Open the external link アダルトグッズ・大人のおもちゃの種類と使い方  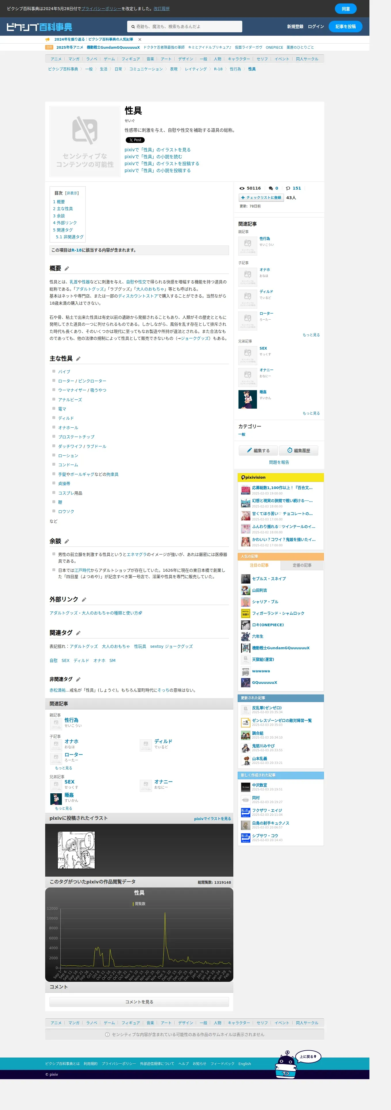(x=96, y=613)
